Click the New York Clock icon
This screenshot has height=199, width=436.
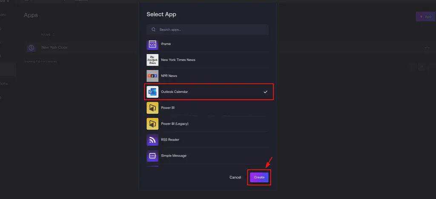pos(31,48)
